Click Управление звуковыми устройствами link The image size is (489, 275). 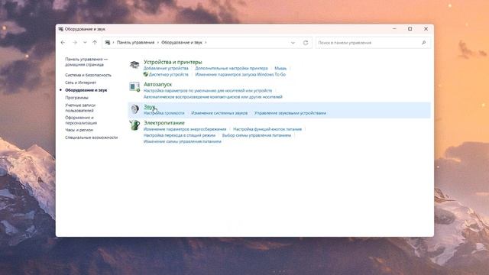point(290,113)
